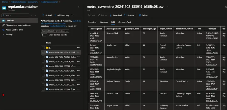Click the greyed Save disk icon

point(89,15)
